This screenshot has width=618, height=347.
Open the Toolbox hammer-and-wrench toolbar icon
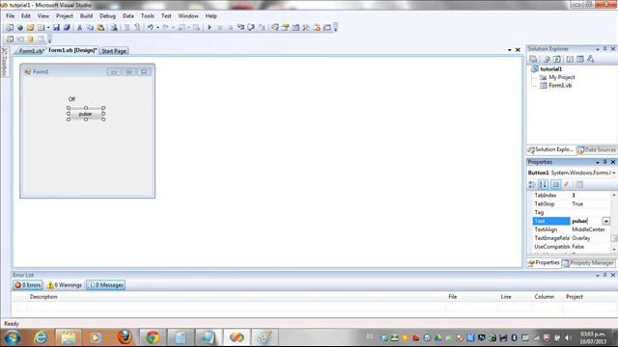coord(306,28)
